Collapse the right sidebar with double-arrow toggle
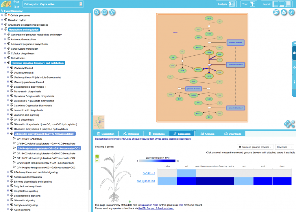 tap(294, 43)
